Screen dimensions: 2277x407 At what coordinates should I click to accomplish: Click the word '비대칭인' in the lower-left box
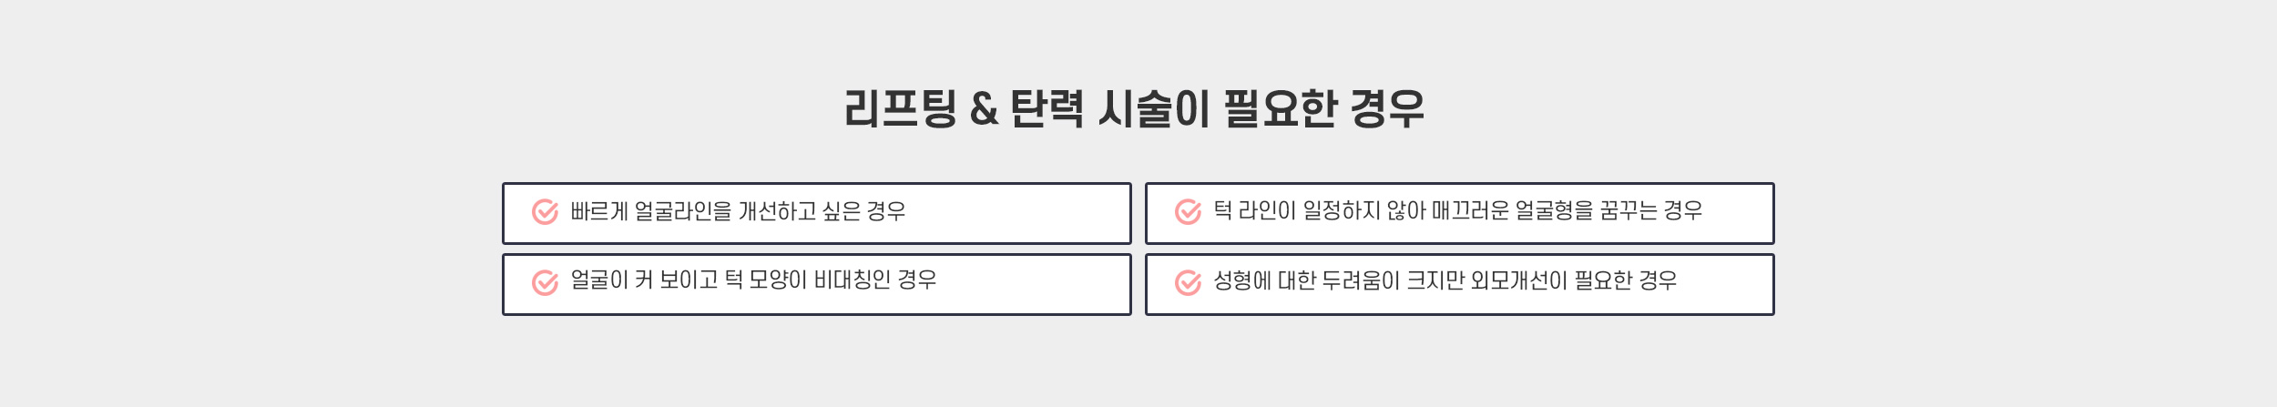852,280
